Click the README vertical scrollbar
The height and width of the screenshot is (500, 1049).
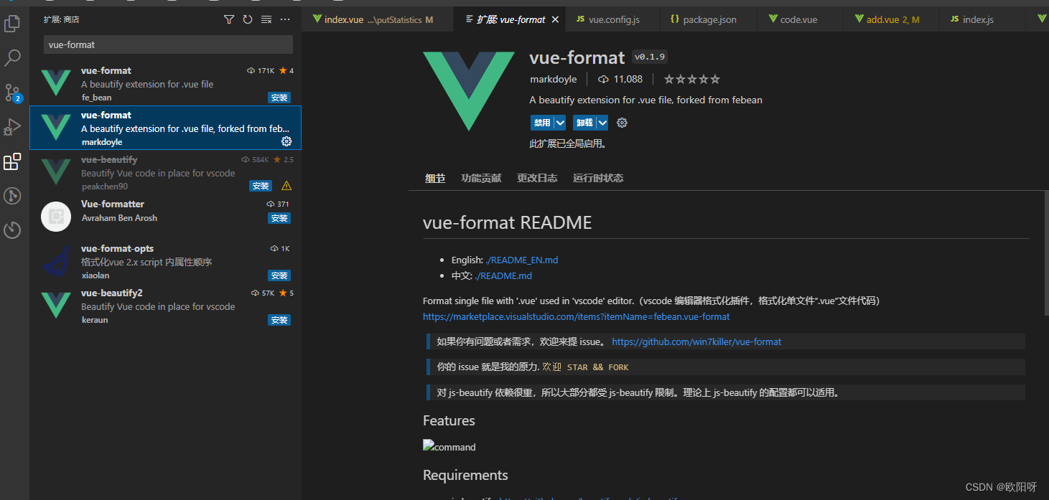pyautogui.click(x=1046, y=253)
